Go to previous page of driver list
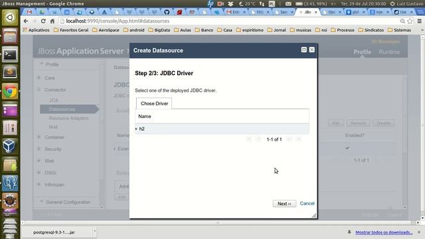The image size is (425, 239). 258,139
